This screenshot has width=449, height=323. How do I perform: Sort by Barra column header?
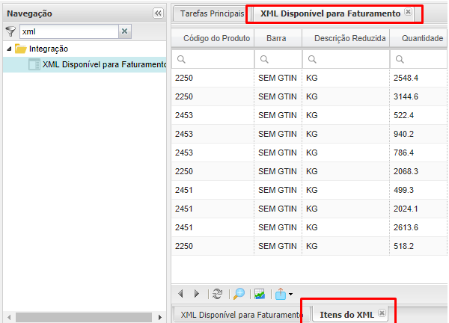[x=278, y=38]
